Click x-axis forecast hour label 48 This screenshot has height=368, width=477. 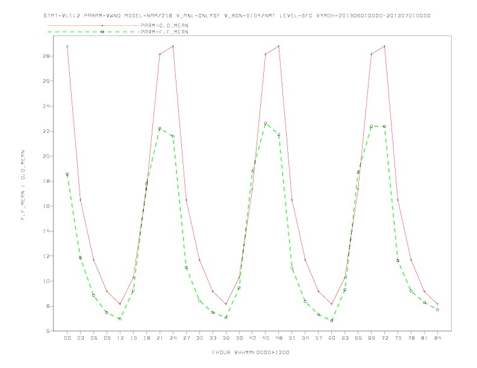[x=279, y=338]
